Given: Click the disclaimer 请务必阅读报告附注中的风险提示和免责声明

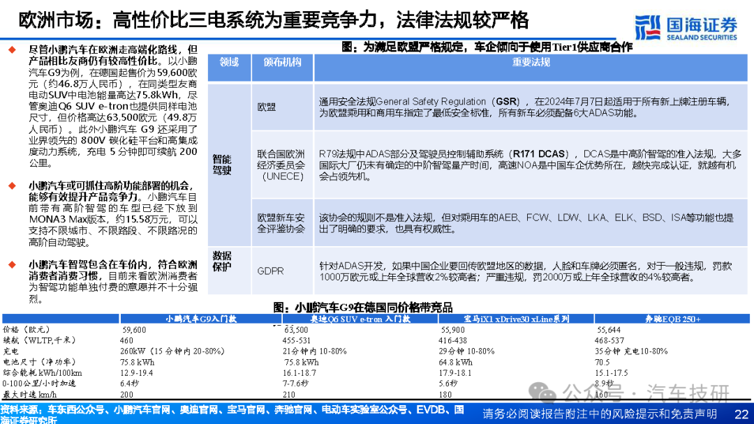Looking at the screenshot, I should click(600, 414).
